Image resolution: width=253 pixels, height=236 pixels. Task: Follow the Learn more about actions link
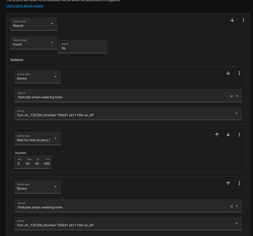point(25,6)
